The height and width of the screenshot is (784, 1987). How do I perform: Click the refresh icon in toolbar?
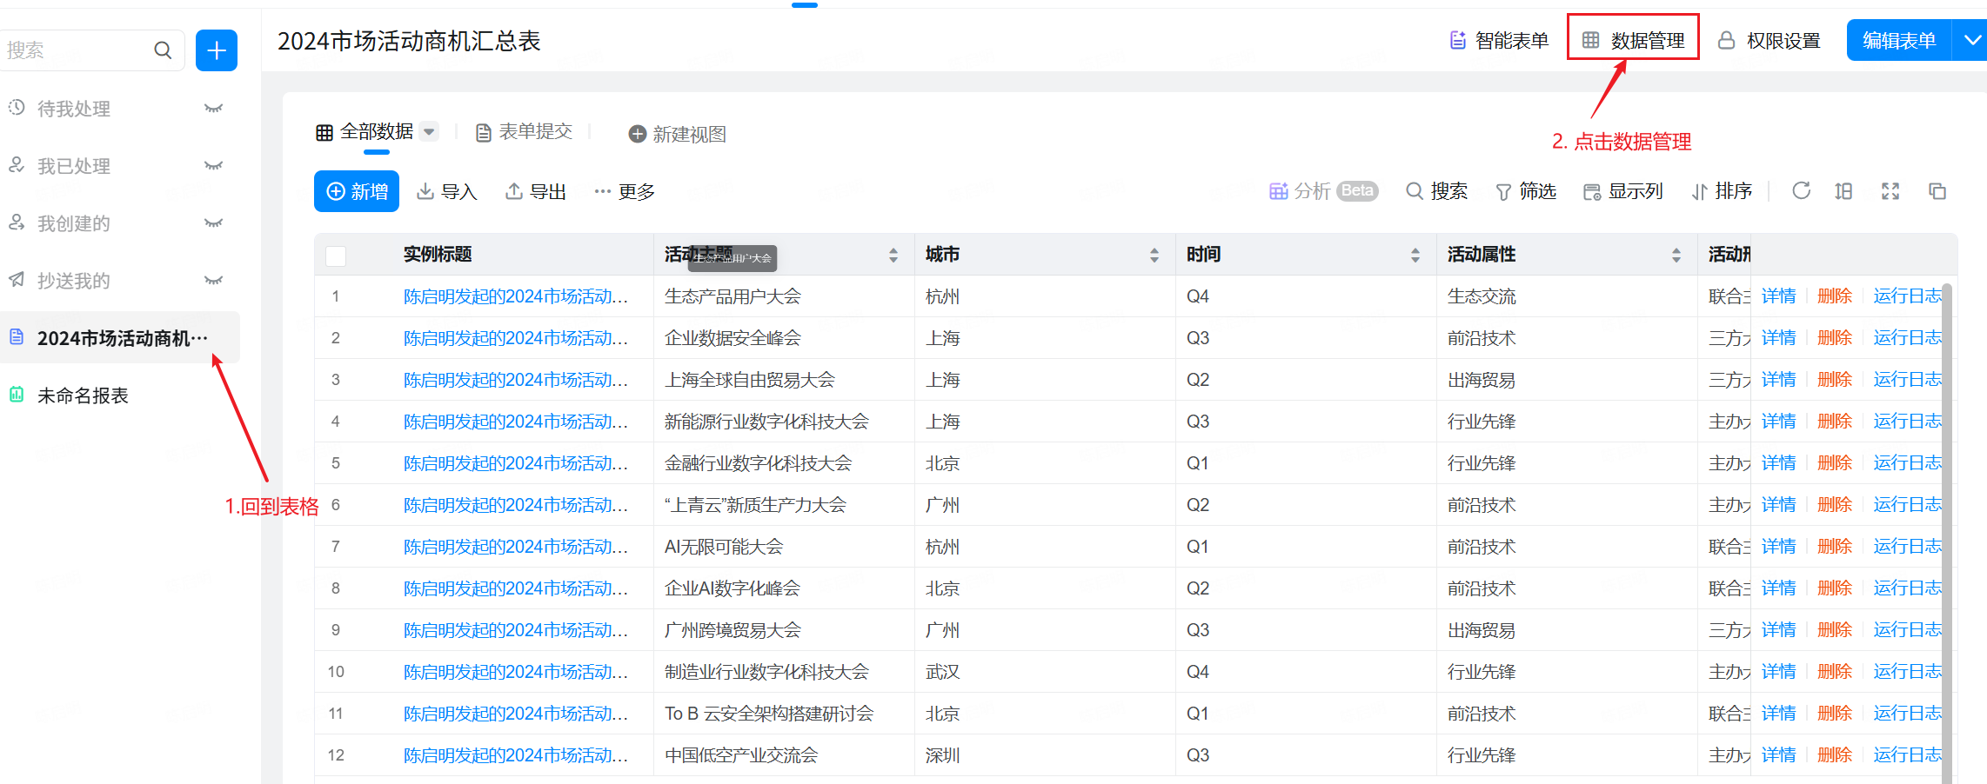(x=1801, y=191)
